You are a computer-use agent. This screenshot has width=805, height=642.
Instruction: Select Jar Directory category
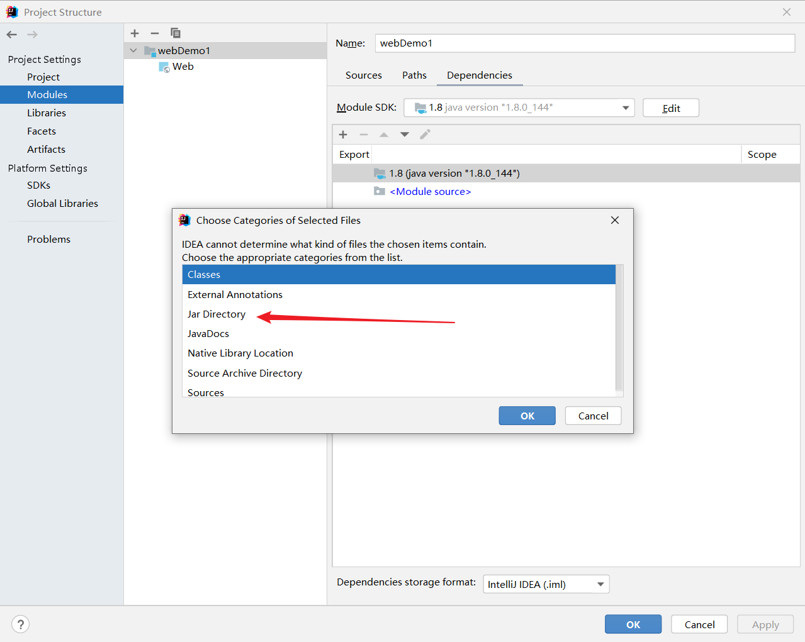point(398,314)
